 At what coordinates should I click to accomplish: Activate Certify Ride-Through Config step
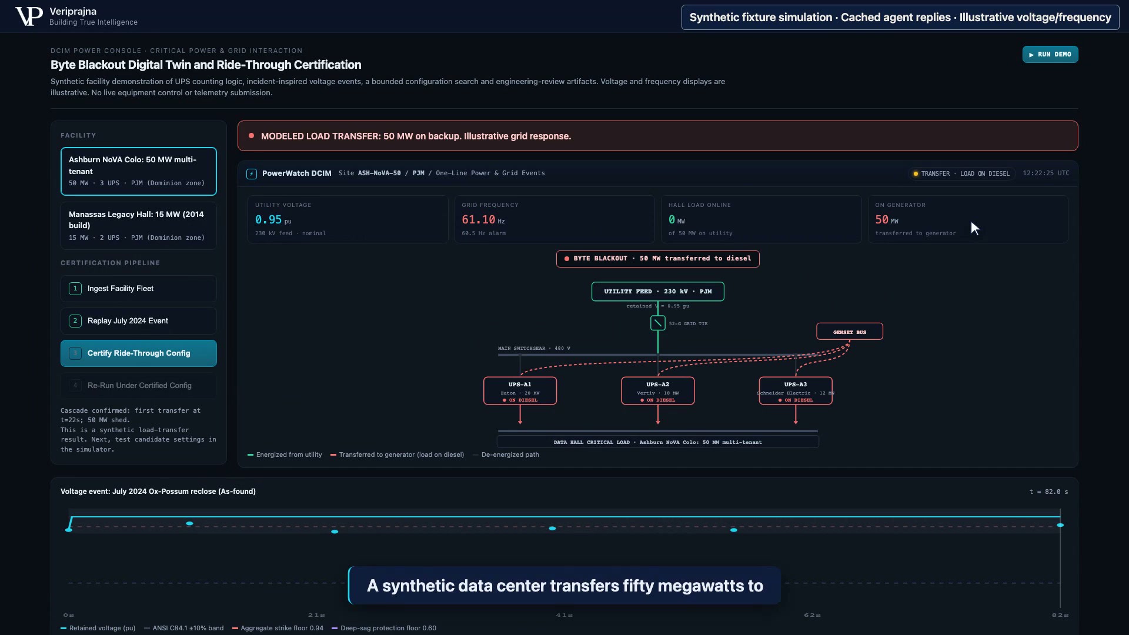[139, 353]
